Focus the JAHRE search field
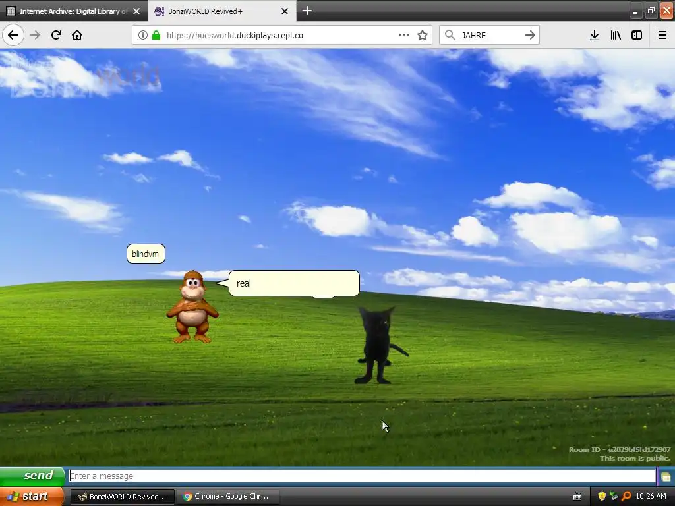This screenshot has height=506, width=675. (488, 36)
